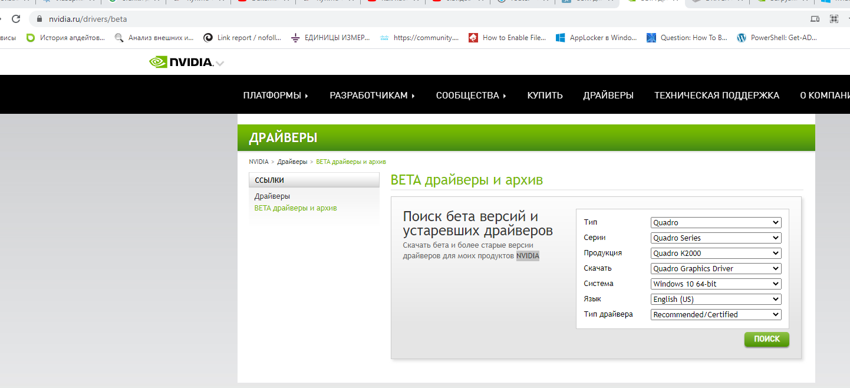850x388 pixels.
Task: Open the РАЗРАБОТЧИКАМ menu in the navigation bar
Action: (372, 96)
